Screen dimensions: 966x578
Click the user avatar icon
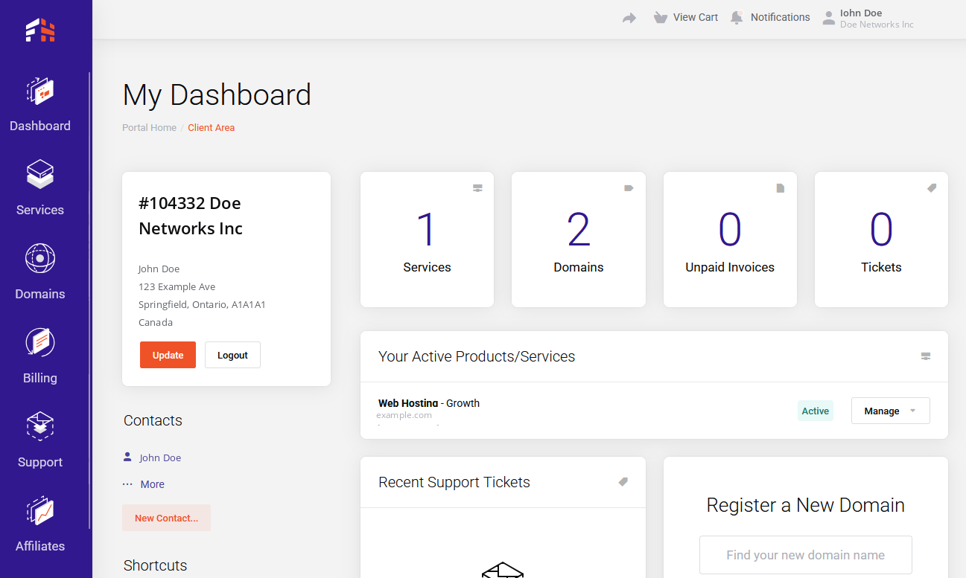[x=829, y=18]
